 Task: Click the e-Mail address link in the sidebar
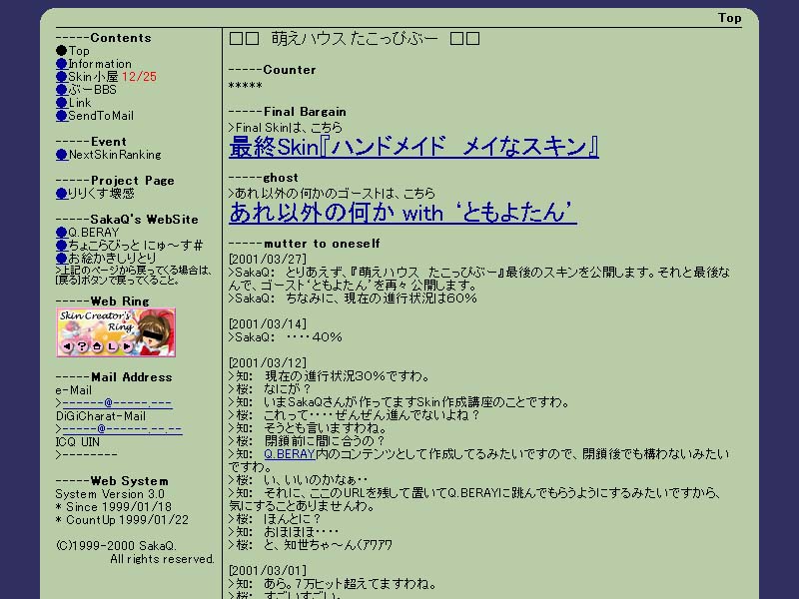pyautogui.click(x=116, y=403)
